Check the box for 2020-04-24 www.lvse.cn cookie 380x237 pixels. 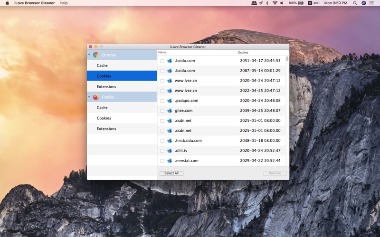[162, 81]
